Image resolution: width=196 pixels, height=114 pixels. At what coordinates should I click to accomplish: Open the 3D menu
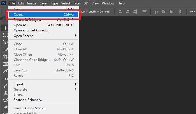(86, 3)
